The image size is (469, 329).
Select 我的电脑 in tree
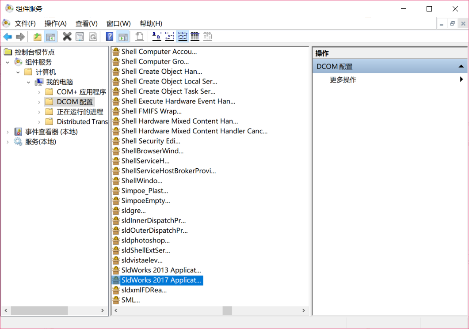tap(60, 82)
